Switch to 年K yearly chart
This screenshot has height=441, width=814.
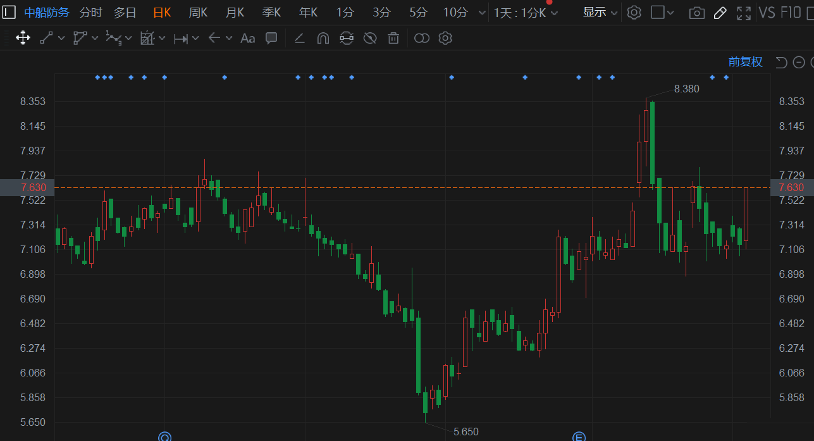click(x=309, y=12)
